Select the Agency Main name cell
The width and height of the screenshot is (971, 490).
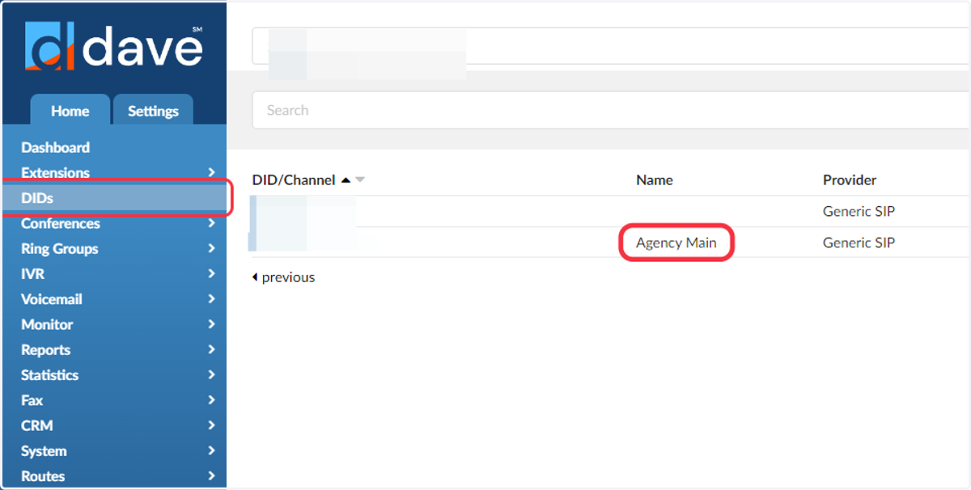point(676,243)
